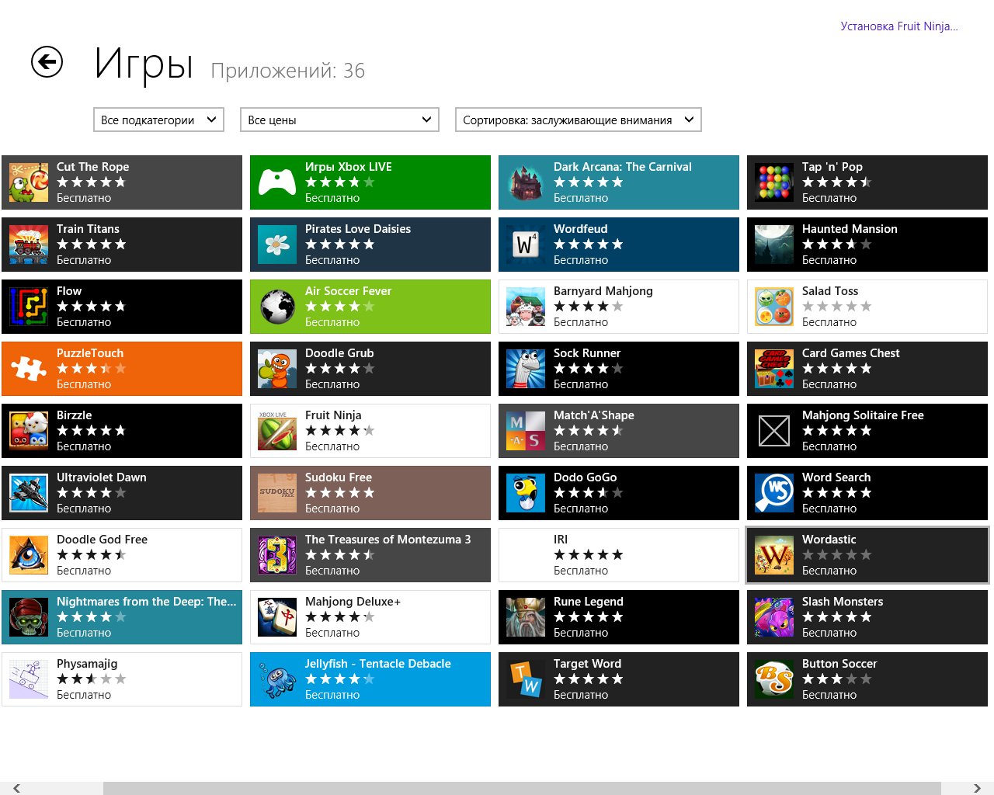The width and height of the screenshot is (994, 795).
Task: Open the Match'A'Shape icon
Action: 526,431
